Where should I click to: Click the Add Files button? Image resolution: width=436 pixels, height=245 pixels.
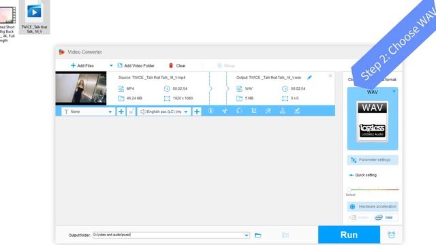pos(82,65)
